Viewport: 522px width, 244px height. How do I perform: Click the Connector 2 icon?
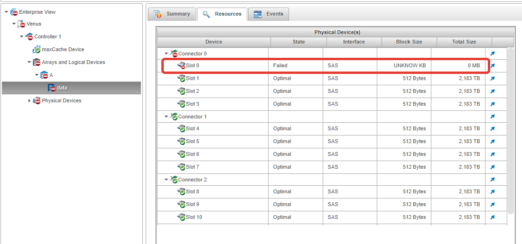[174, 180]
